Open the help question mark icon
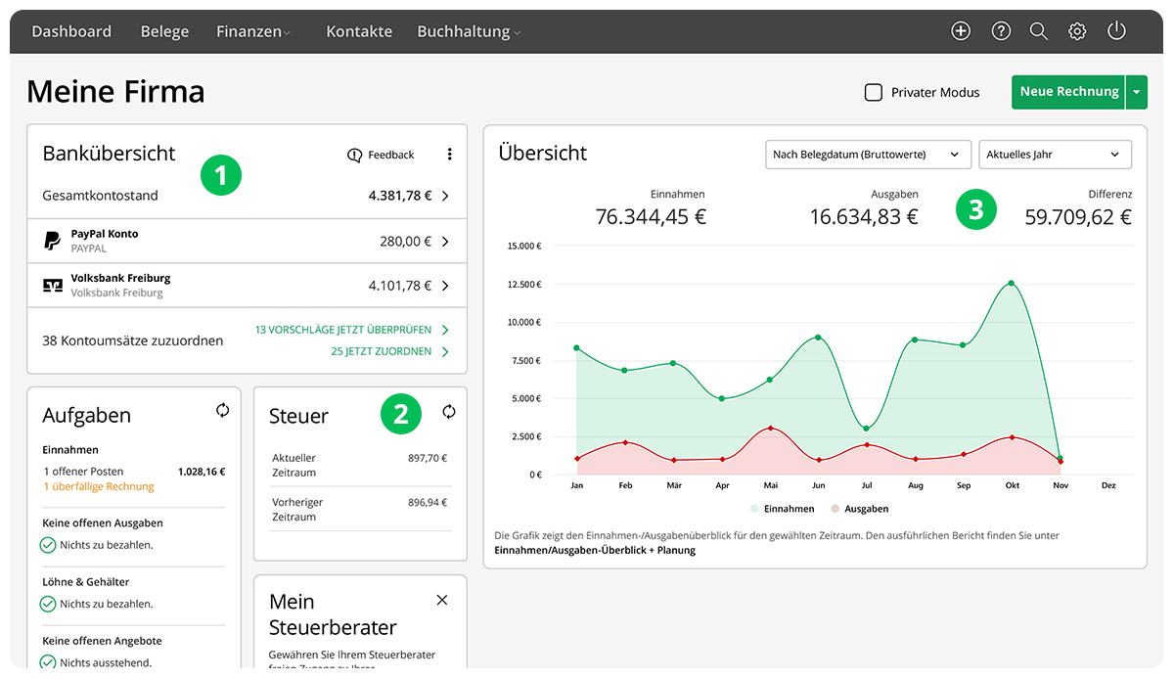 click(1001, 31)
